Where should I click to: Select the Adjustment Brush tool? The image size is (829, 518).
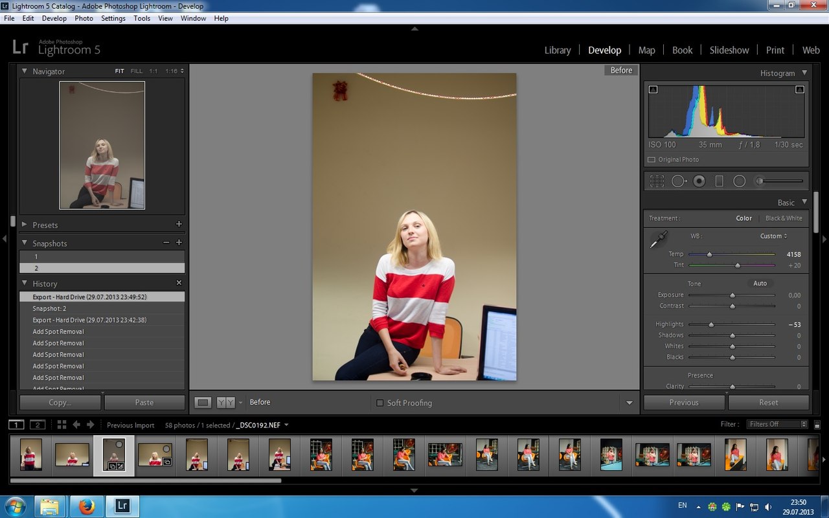click(x=780, y=181)
